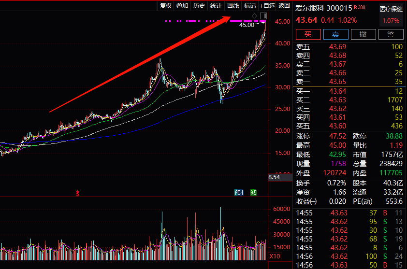Open the 统计 statistics tool

[216, 6]
